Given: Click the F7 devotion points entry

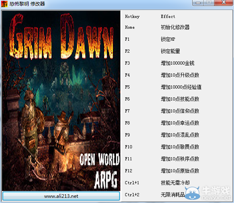Looking at the screenshot, I should [180, 111].
